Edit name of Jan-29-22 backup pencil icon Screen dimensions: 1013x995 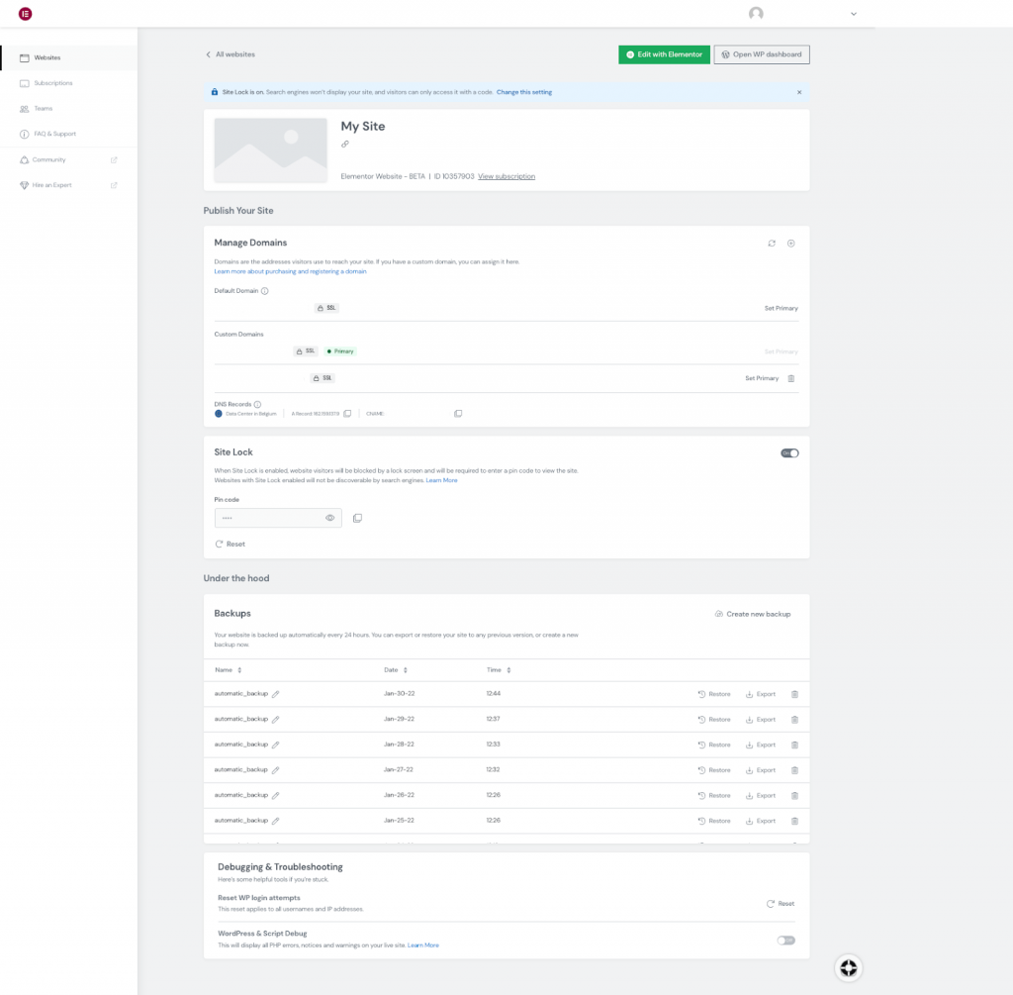(x=276, y=720)
